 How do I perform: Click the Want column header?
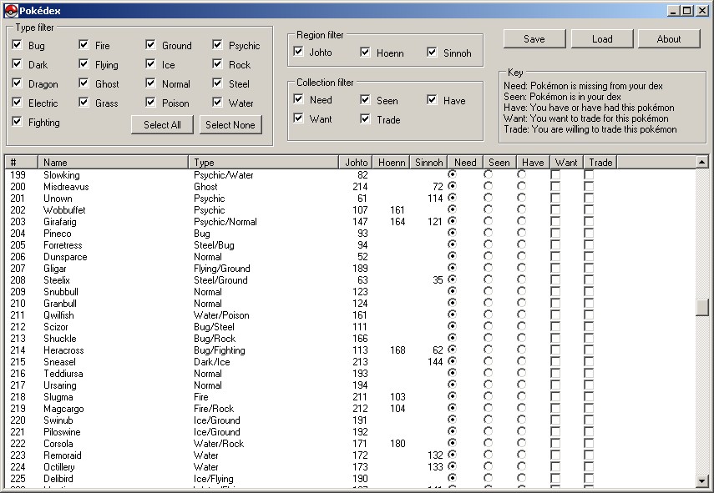point(566,163)
